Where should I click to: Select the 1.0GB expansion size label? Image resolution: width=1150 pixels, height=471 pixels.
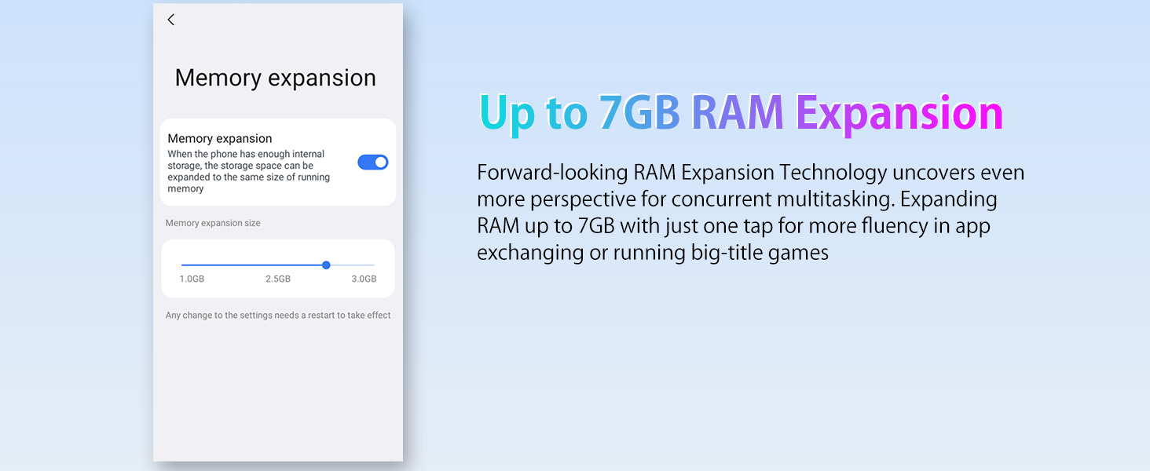pos(192,279)
